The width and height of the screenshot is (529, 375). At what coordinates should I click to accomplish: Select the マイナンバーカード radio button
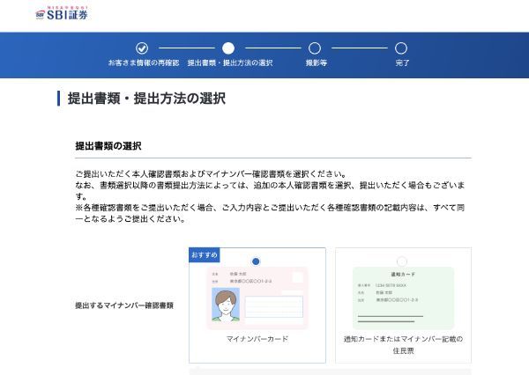256,261
